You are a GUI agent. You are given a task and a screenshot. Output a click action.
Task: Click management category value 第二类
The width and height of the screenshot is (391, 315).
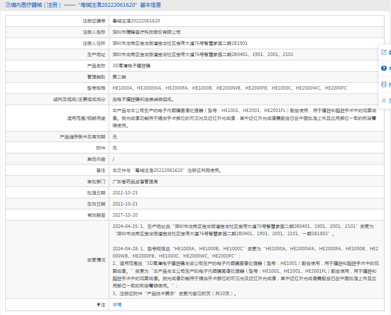click(119, 77)
